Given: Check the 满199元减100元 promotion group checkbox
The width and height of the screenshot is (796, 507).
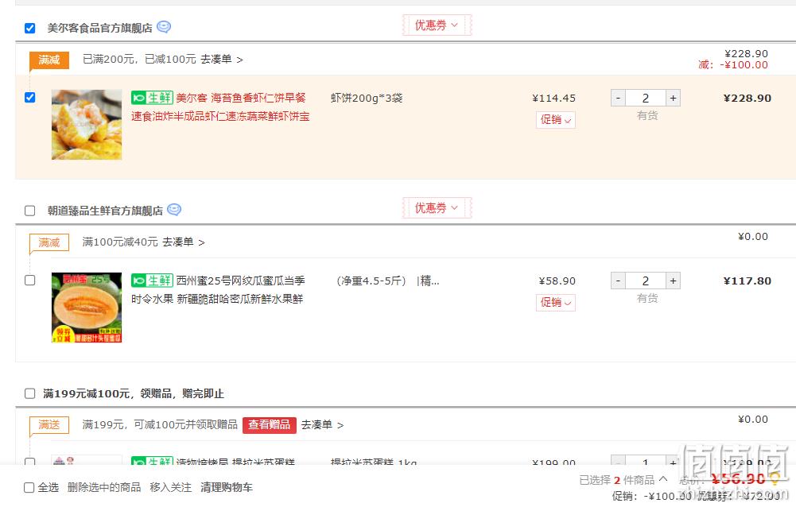Looking at the screenshot, I should pyautogui.click(x=30, y=393).
